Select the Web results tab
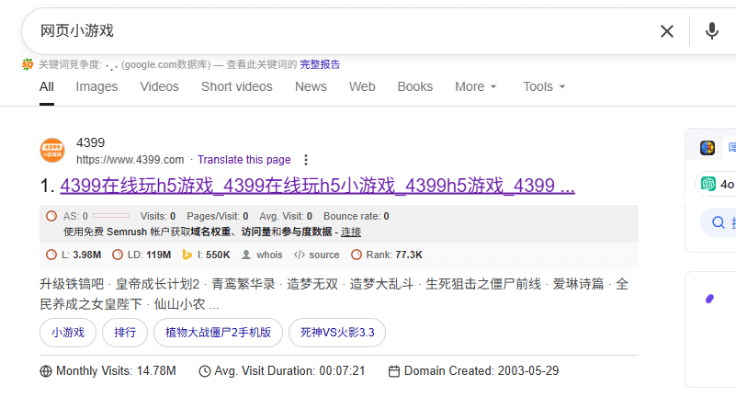 click(x=362, y=87)
